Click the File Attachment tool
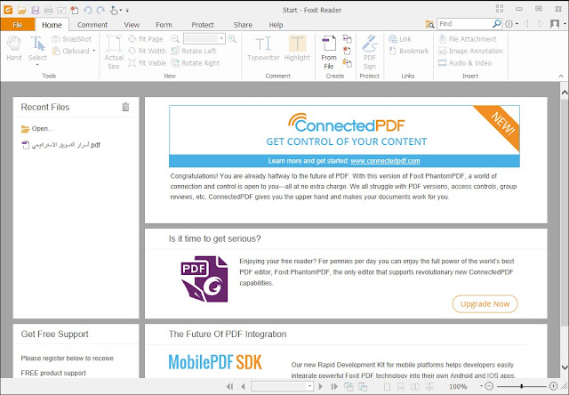 (468, 39)
